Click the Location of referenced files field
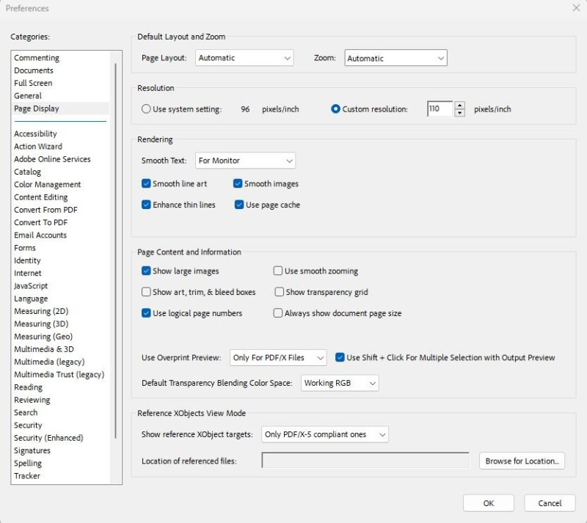Image resolution: width=587 pixels, height=523 pixels. click(365, 461)
